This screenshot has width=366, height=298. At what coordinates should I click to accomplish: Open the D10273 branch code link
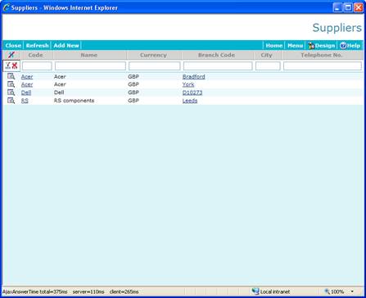192,93
